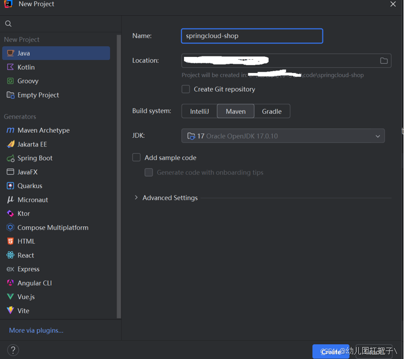
Task: Pick the JavaFX icon
Action: click(10, 172)
